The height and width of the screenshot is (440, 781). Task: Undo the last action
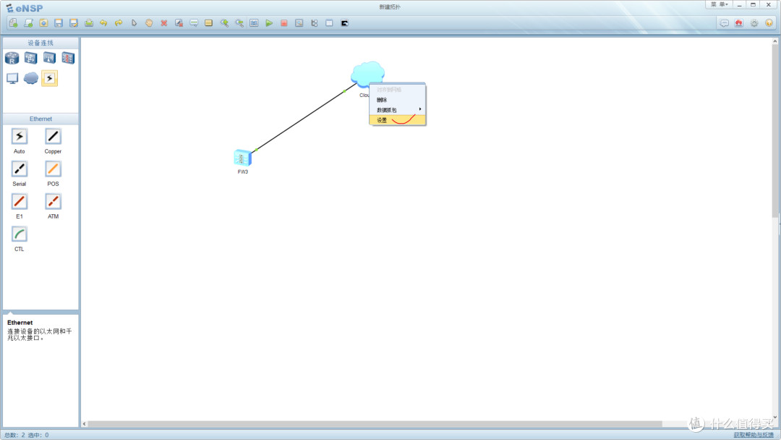pos(103,23)
